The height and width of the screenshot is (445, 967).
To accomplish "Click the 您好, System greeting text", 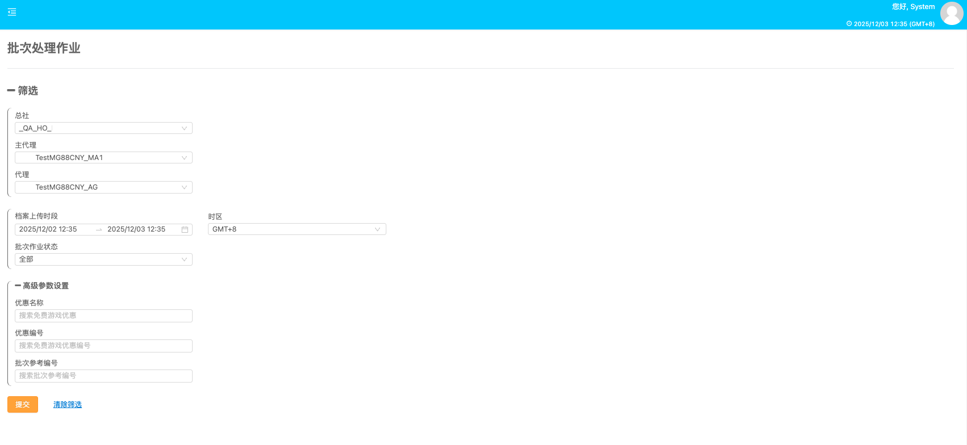I will (913, 7).
